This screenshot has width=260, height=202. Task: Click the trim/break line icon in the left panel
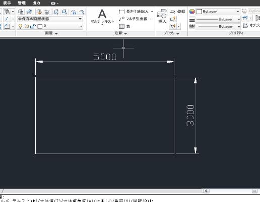point(7,19)
